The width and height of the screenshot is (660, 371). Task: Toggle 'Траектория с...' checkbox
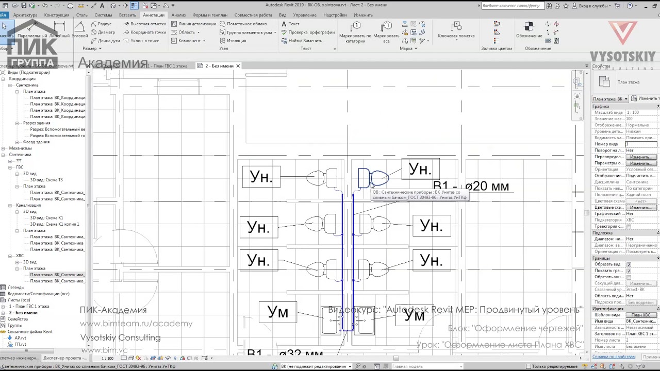pyautogui.click(x=629, y=226)
